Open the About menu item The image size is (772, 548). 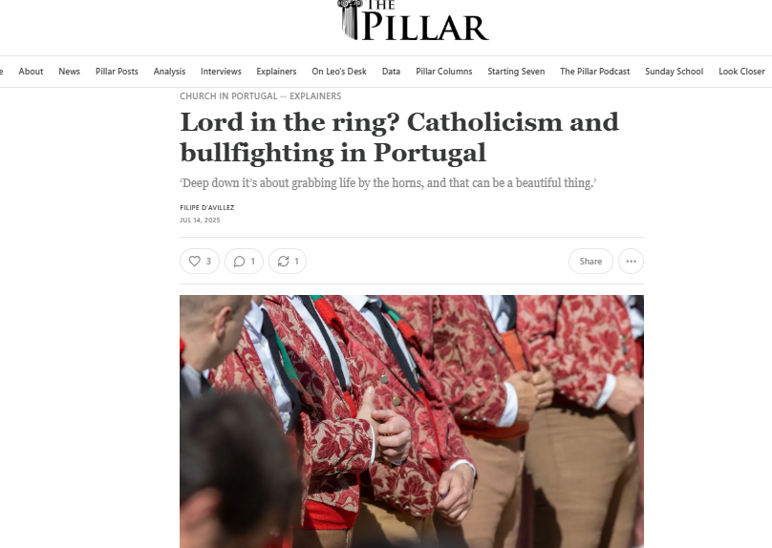pos(31,72)
